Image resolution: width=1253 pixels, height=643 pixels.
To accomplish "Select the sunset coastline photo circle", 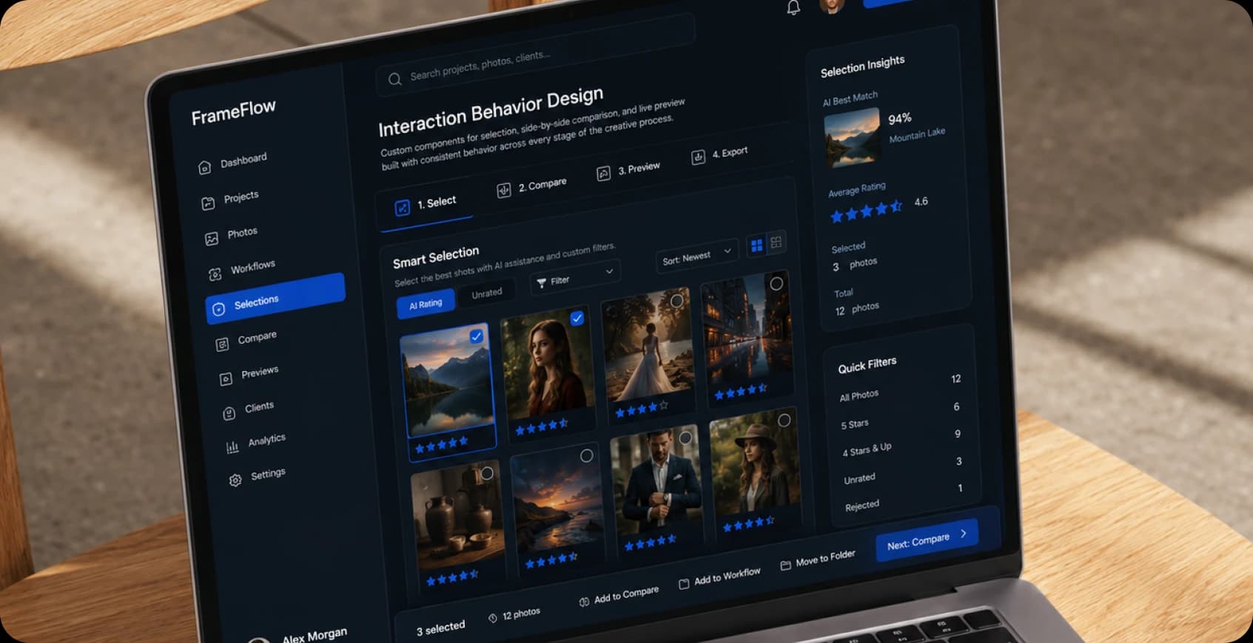I will pos(587,455).
